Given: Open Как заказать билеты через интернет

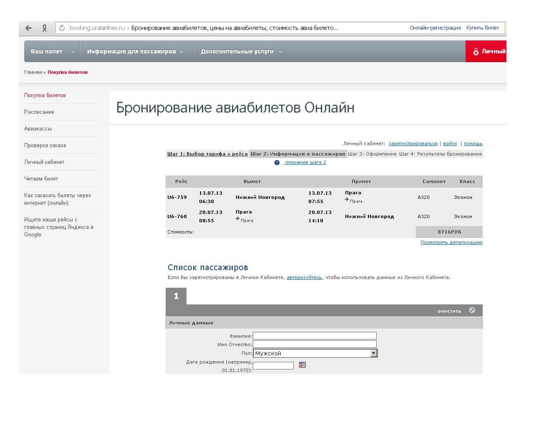Looking at the screenshot, I should [x=58, y=199].
